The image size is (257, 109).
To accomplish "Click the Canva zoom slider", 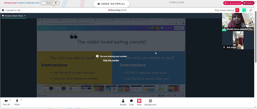I will 139,96.
